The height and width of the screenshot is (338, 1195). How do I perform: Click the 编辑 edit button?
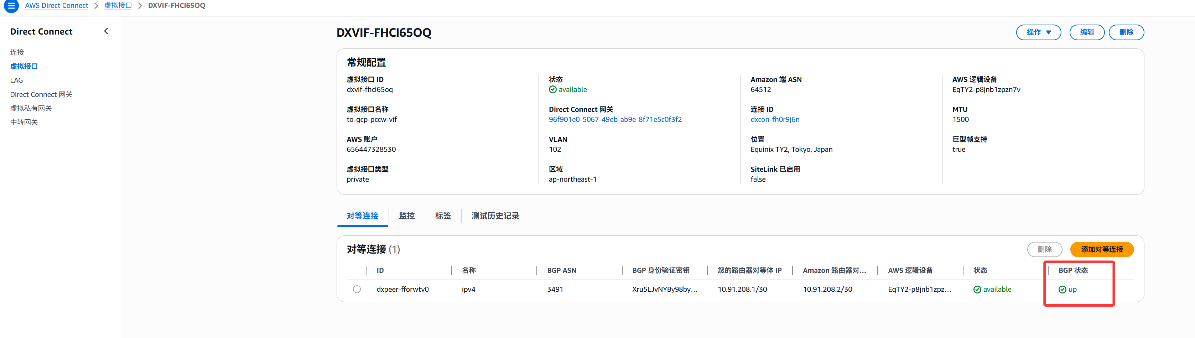[x=1086, y=32]
